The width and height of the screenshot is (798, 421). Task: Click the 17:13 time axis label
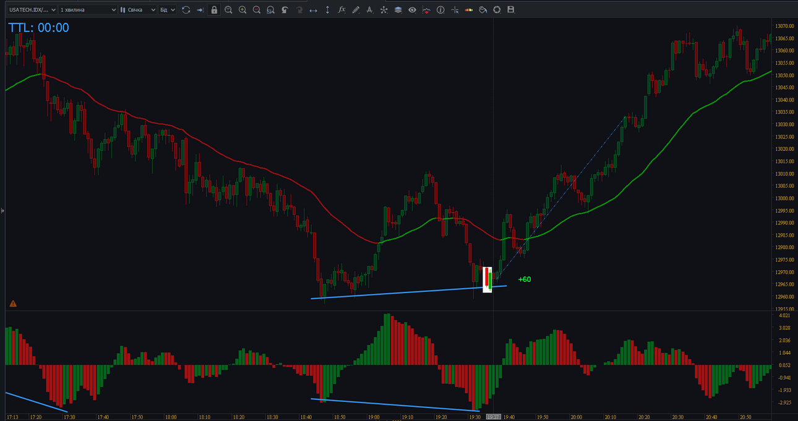tap(12, 417)
